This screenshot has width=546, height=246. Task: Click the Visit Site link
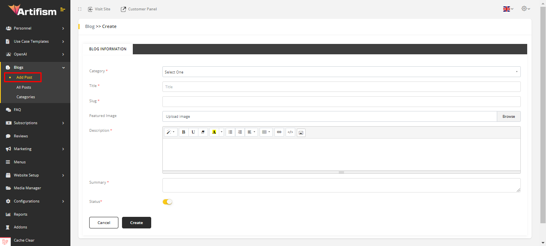click(99, 9)
